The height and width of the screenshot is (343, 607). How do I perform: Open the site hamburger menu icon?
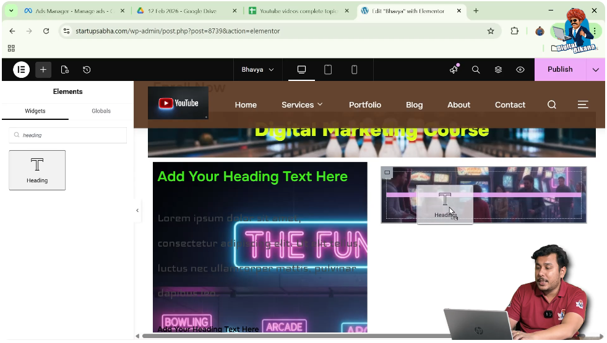(583, 104)
